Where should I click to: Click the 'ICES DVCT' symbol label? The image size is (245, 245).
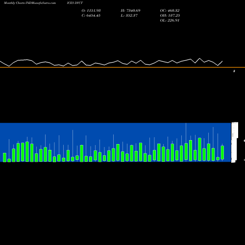pos(75,3)
